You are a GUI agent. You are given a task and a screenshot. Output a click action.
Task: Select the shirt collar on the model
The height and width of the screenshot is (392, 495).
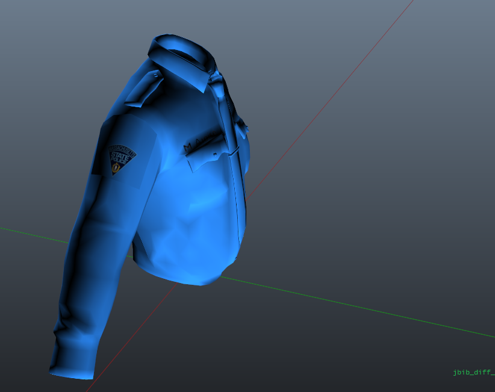(181, 58)
